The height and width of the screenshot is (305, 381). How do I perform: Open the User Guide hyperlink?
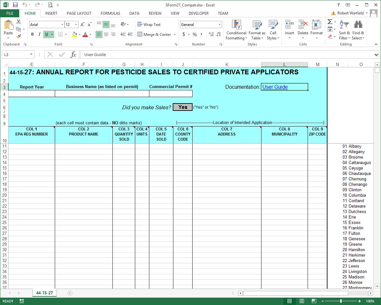[x=275, y=87]
